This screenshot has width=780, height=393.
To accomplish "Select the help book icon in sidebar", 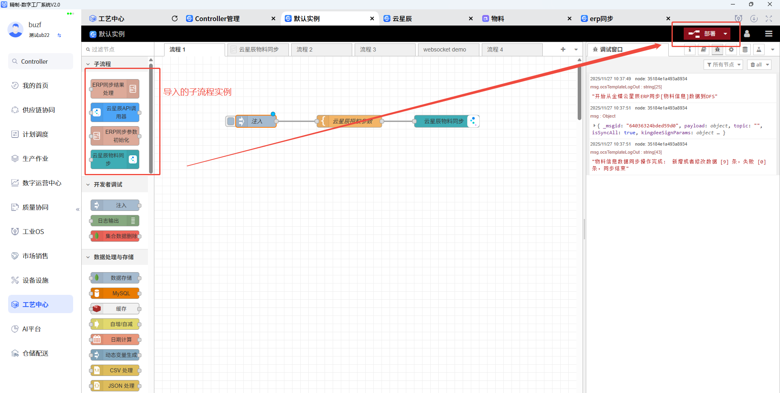I will pos(703,49).
